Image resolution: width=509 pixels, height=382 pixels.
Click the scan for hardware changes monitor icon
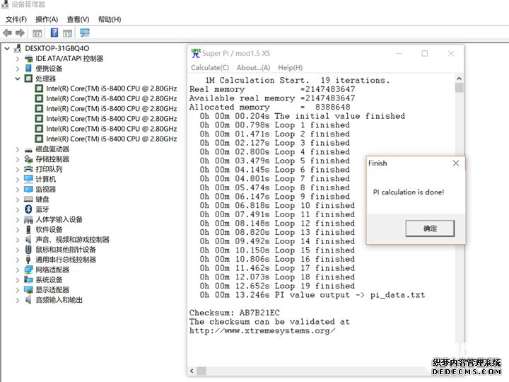point(85,33)
